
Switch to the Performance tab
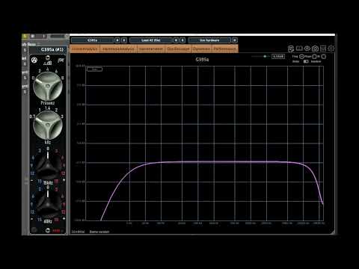tap(225, 49)
